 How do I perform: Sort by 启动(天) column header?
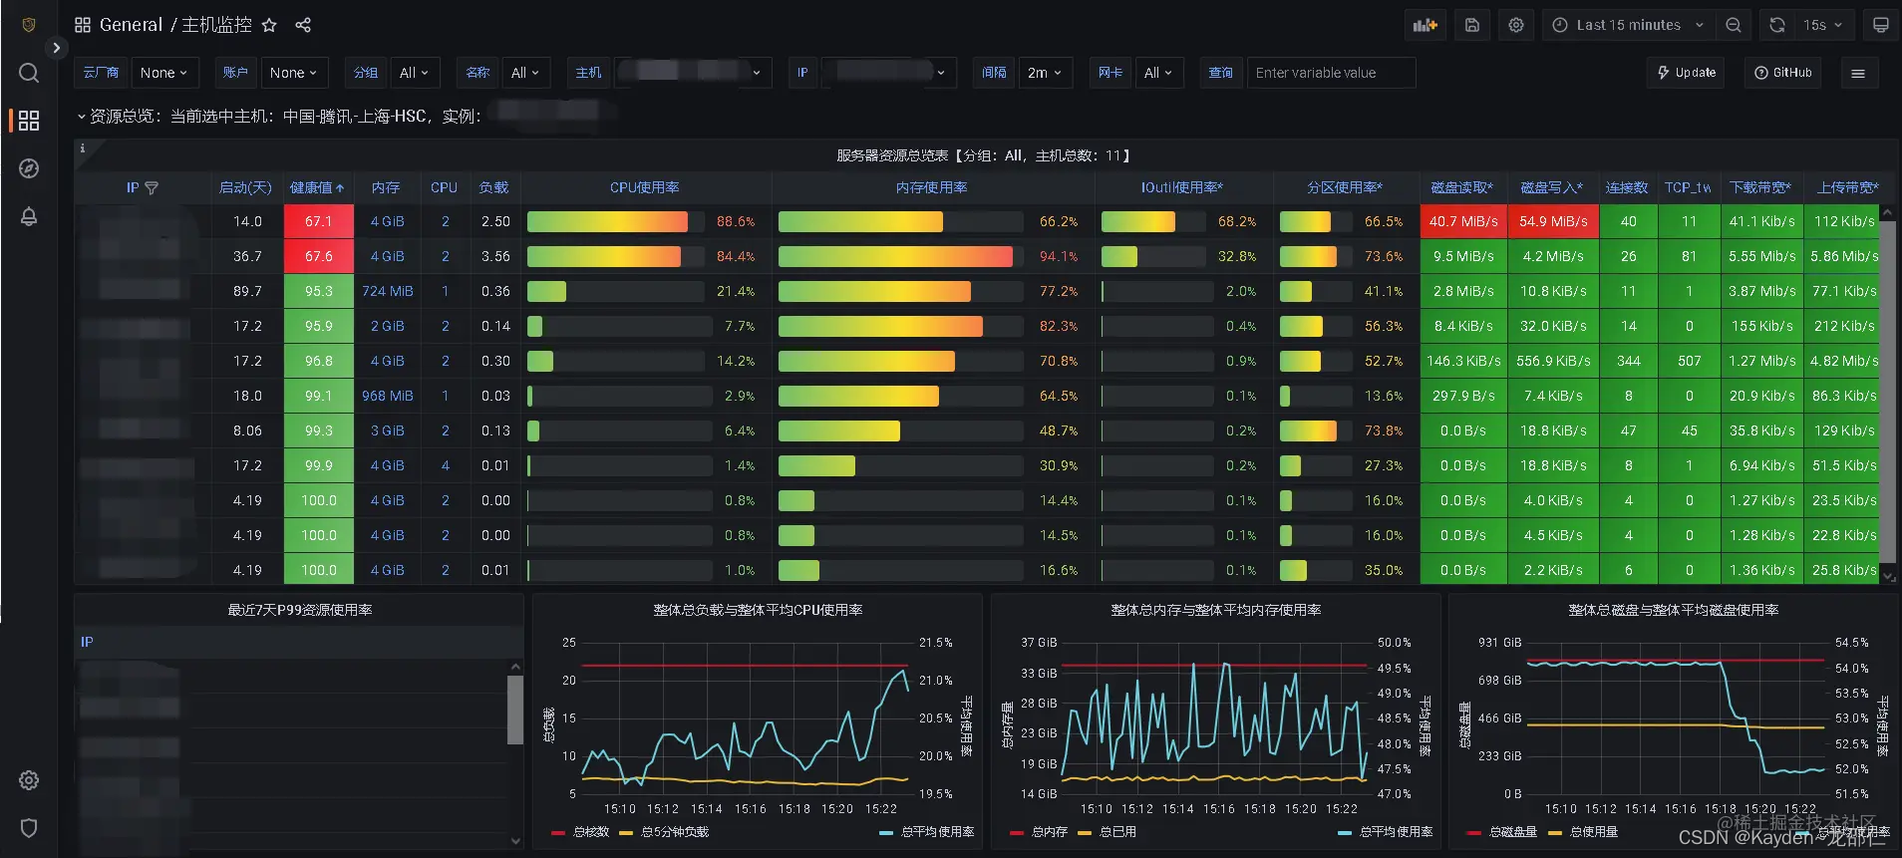tap(245, 187)
